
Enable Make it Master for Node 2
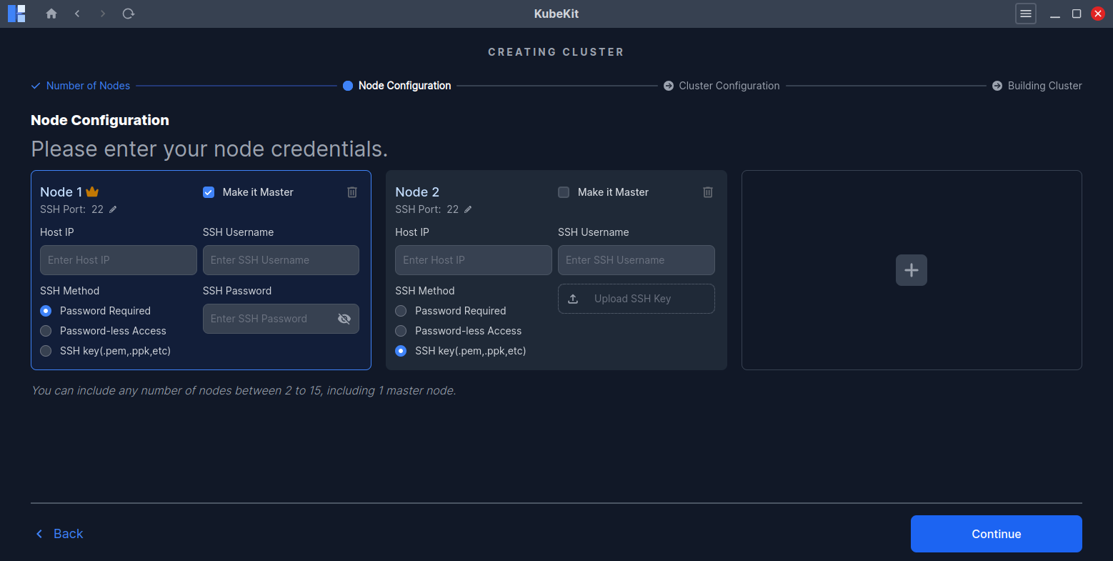564,192
